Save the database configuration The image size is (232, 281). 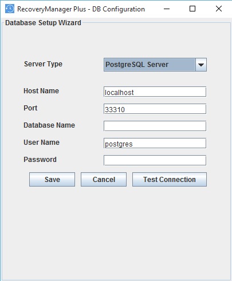(52, 180)
